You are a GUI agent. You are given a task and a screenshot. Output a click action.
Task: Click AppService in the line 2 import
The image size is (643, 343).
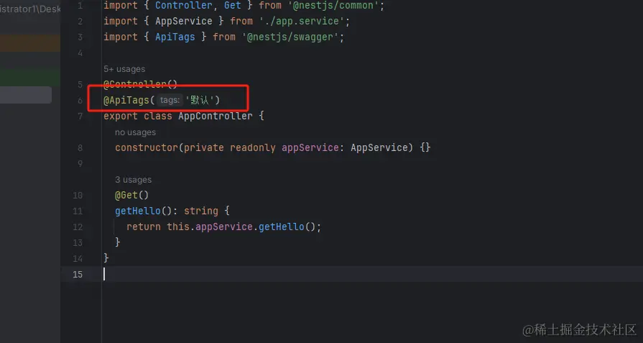click(x=184, y=22)
